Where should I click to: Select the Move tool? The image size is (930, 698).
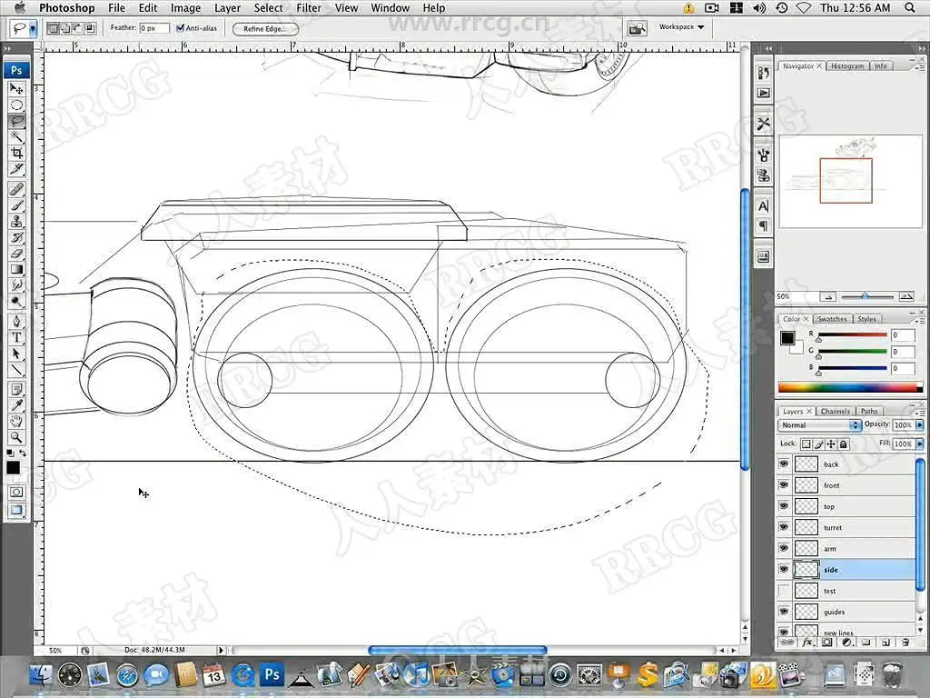coord(16,88)
